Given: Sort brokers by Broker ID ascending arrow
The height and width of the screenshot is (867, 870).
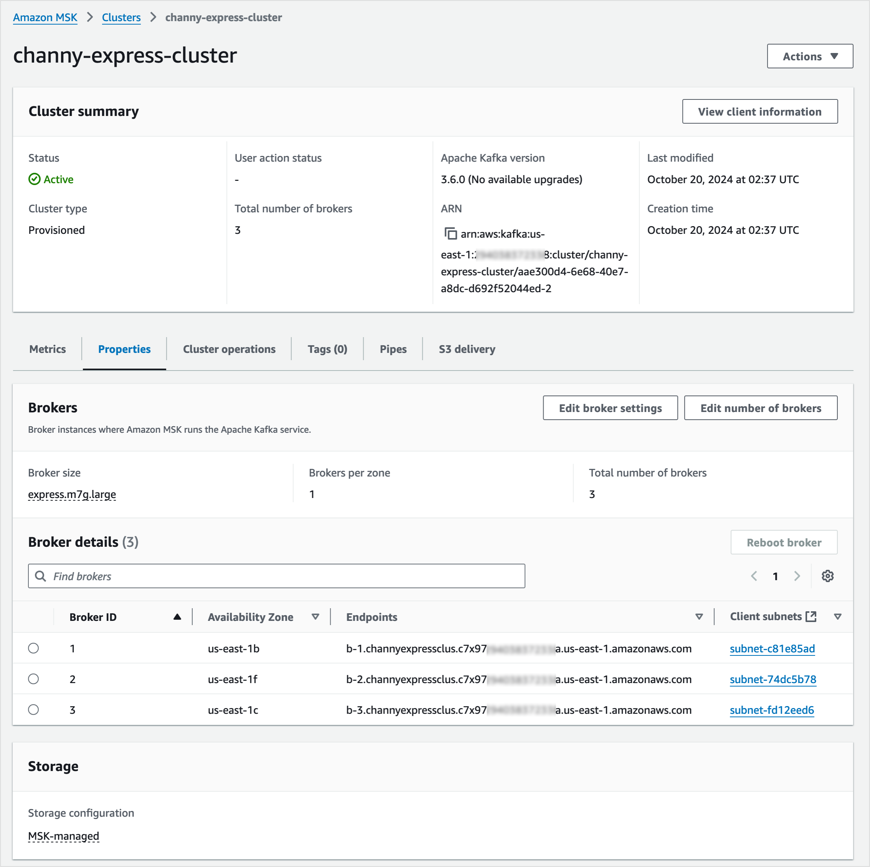Looking at the screenshot, I should [x=177, y=617].
